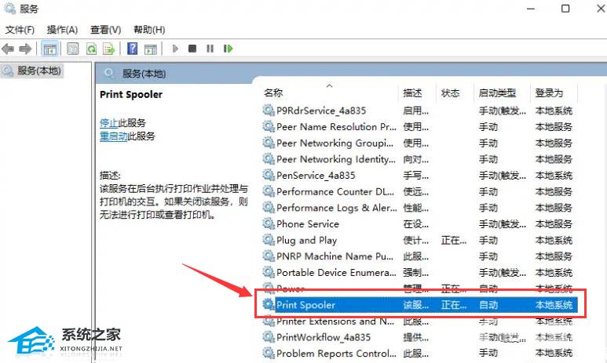This screenshot has width=607, height=363.
Task: Select the Plug and Play row
Action: pyautogui.click(x=419, y=241)
